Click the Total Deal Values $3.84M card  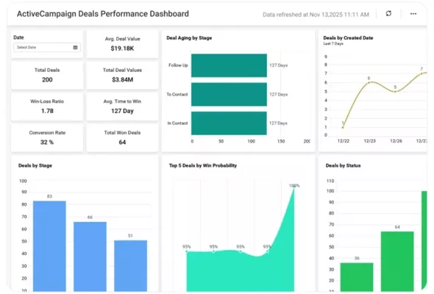122,75
